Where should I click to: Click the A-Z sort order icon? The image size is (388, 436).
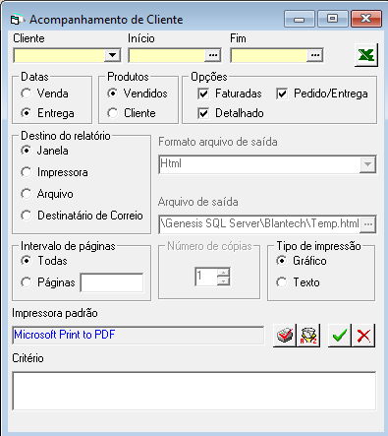pos(308,336)
